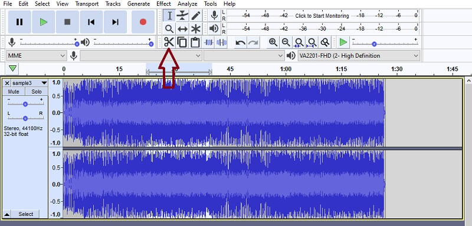Skip to End of the track
This screenshot has width=472, height=226.
[115, 22]
